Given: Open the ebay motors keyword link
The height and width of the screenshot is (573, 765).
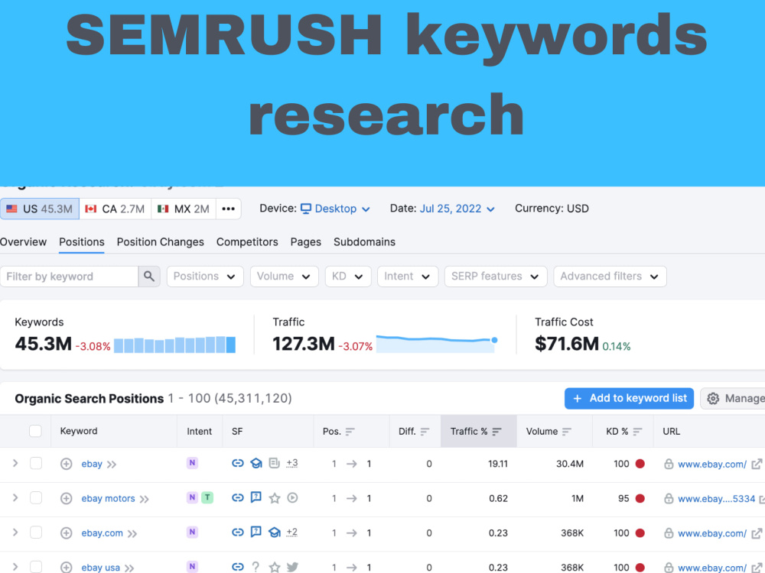Looking at the screenshot, I should (108, 498).
